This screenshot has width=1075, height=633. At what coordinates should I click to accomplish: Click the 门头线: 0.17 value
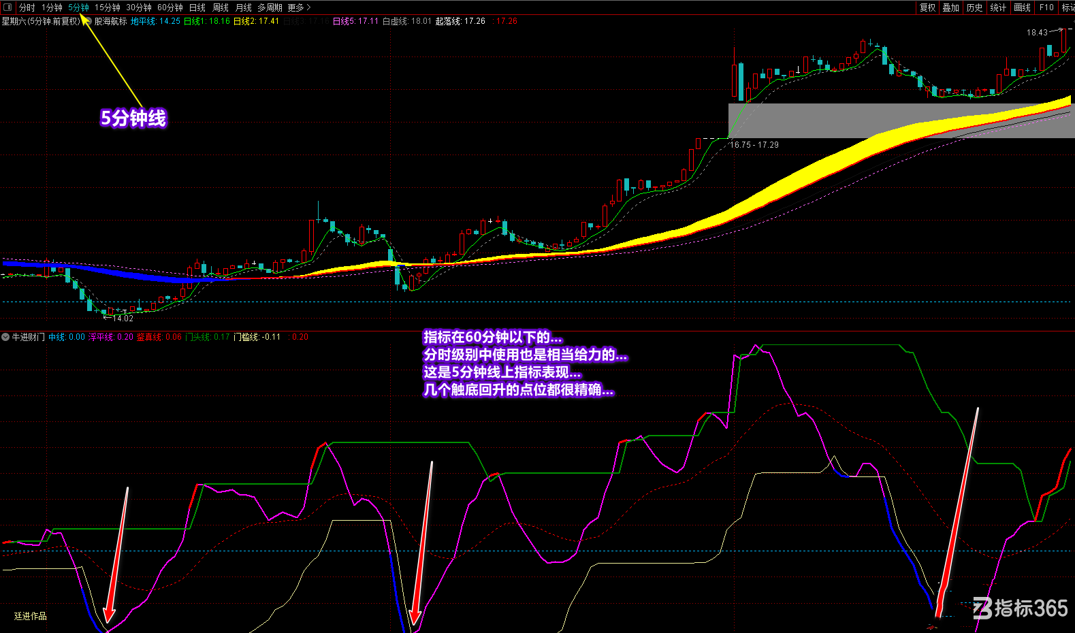pos(208,337)
